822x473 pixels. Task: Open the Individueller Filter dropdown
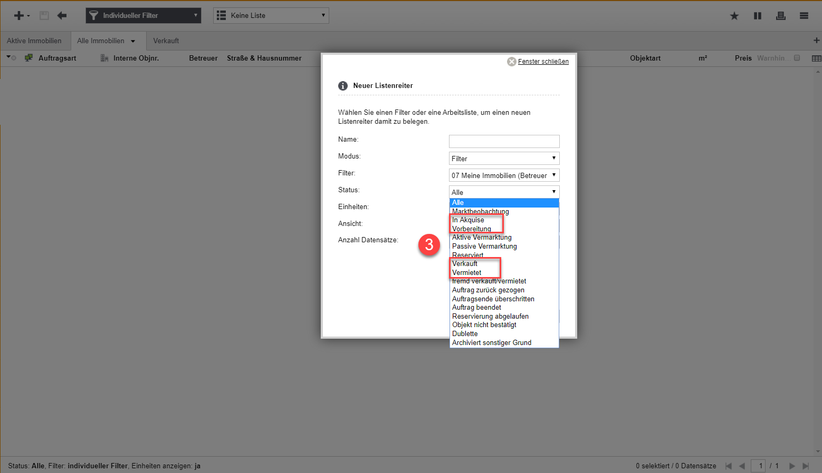click(143, 16)
